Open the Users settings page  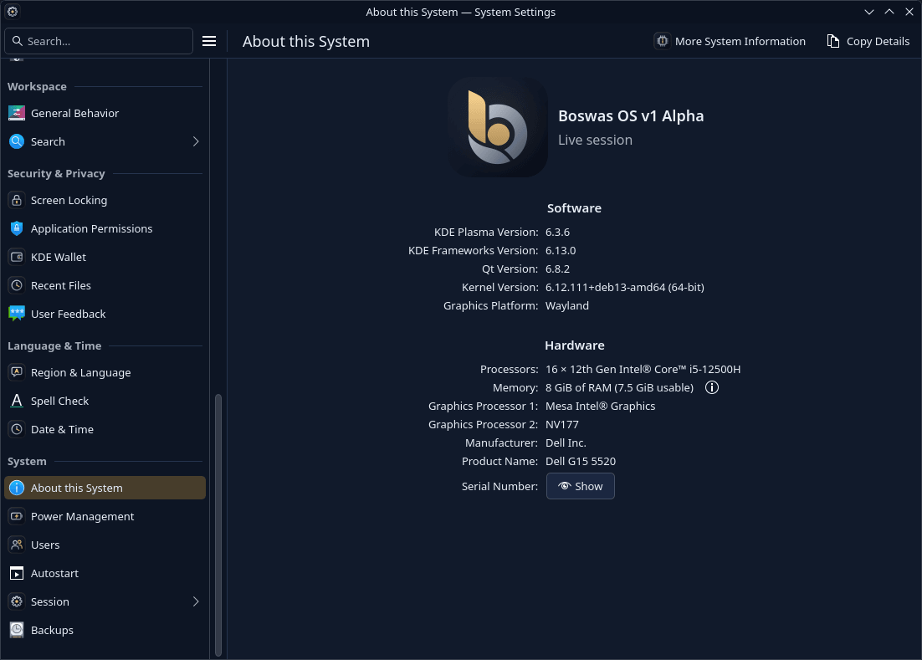click(x=105, y=545)
